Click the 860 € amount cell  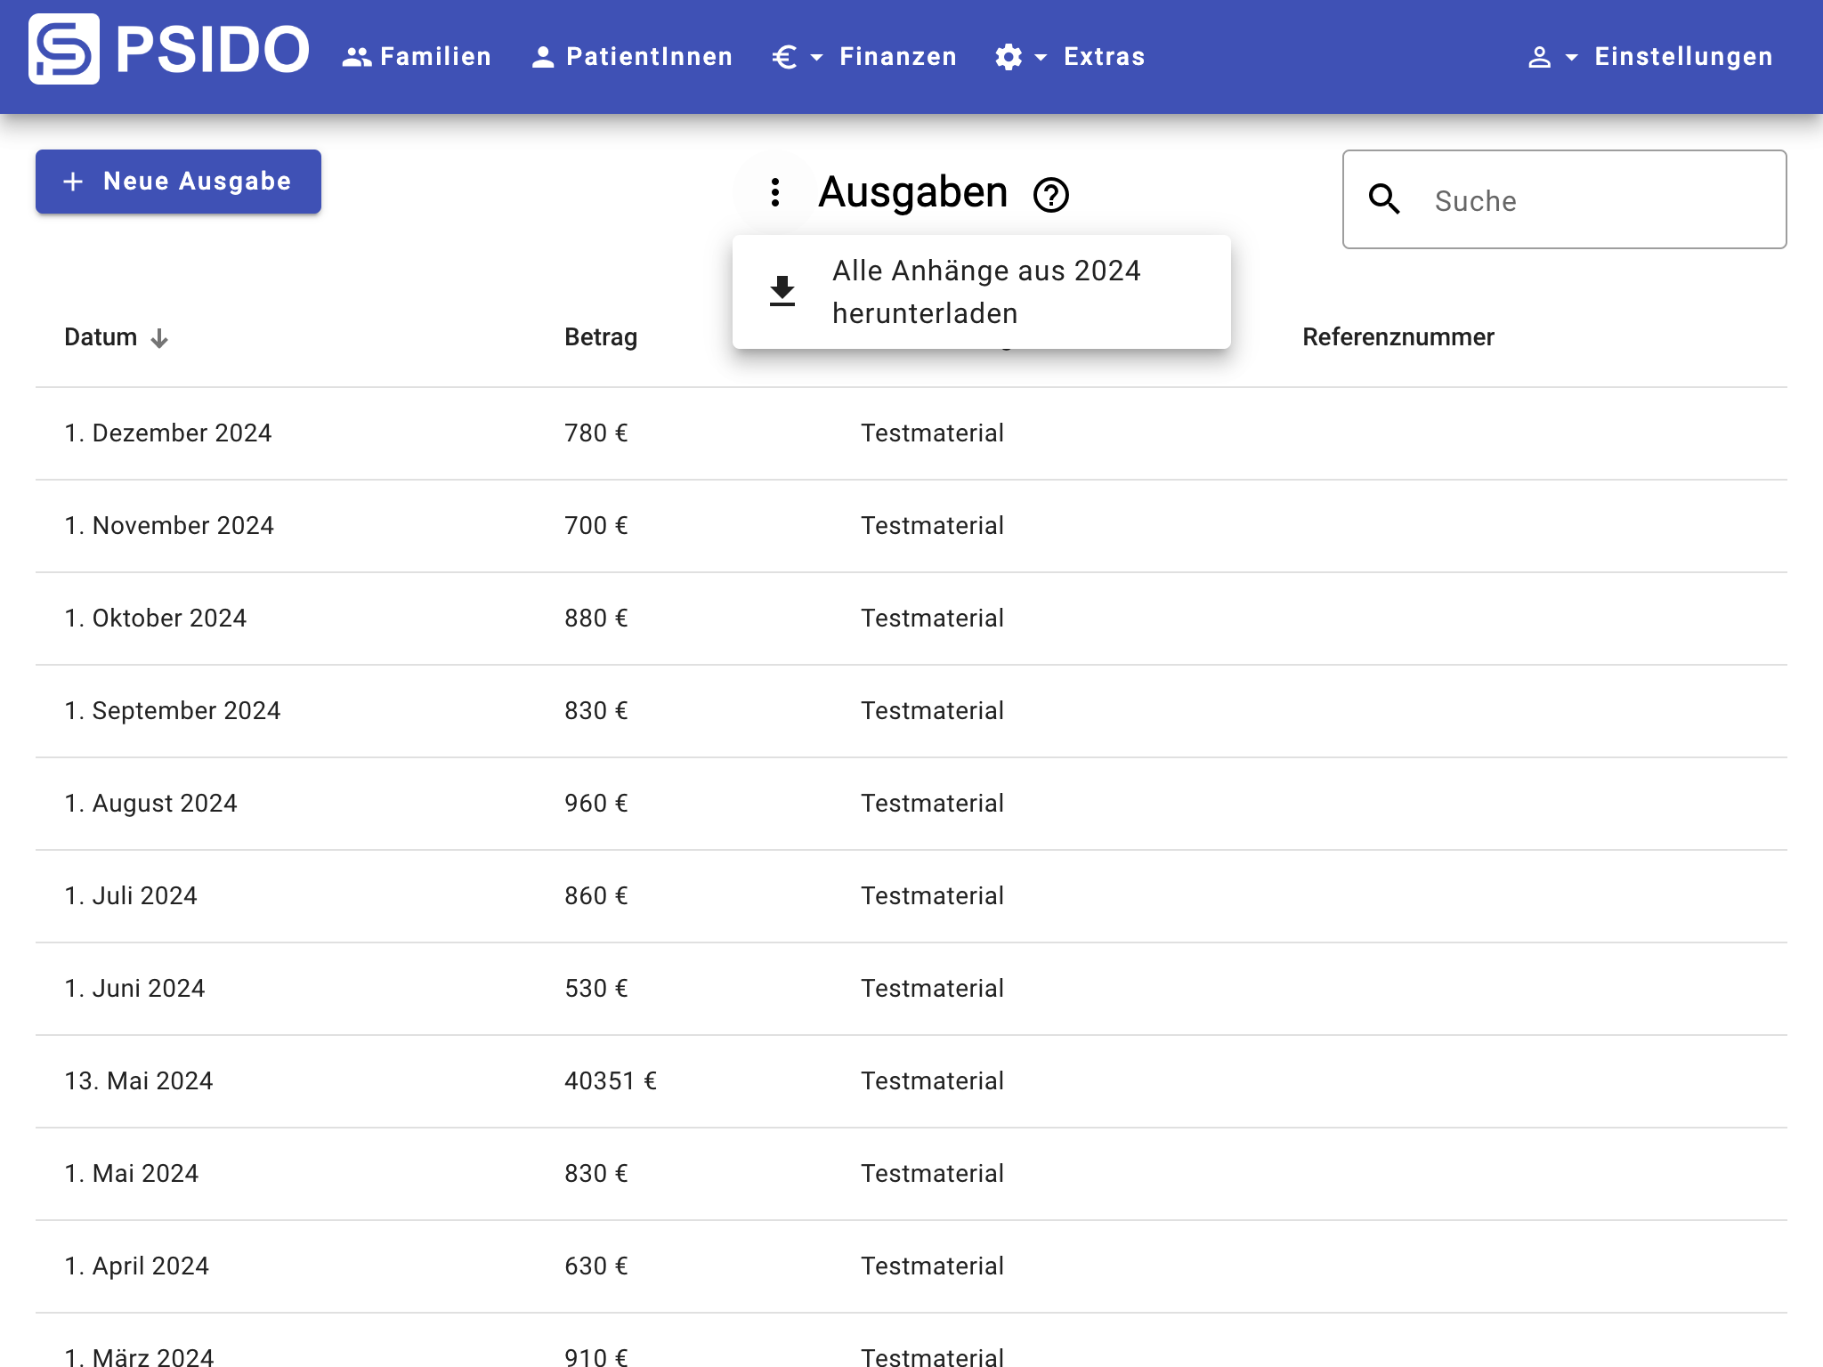click(596, 896)
